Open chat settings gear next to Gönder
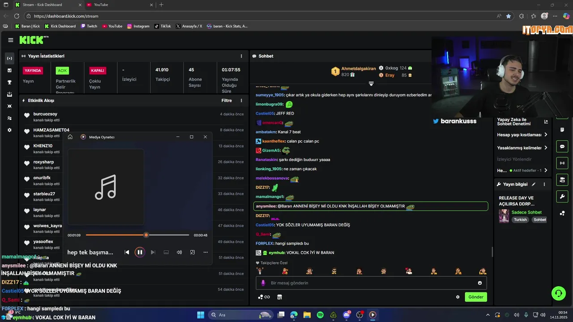This screenshot has width=573, height=322. [x=458, y=297]
